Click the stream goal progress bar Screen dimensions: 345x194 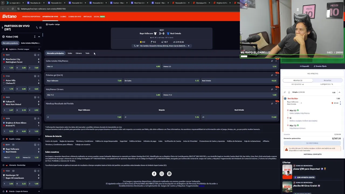[x=291, y=56]
